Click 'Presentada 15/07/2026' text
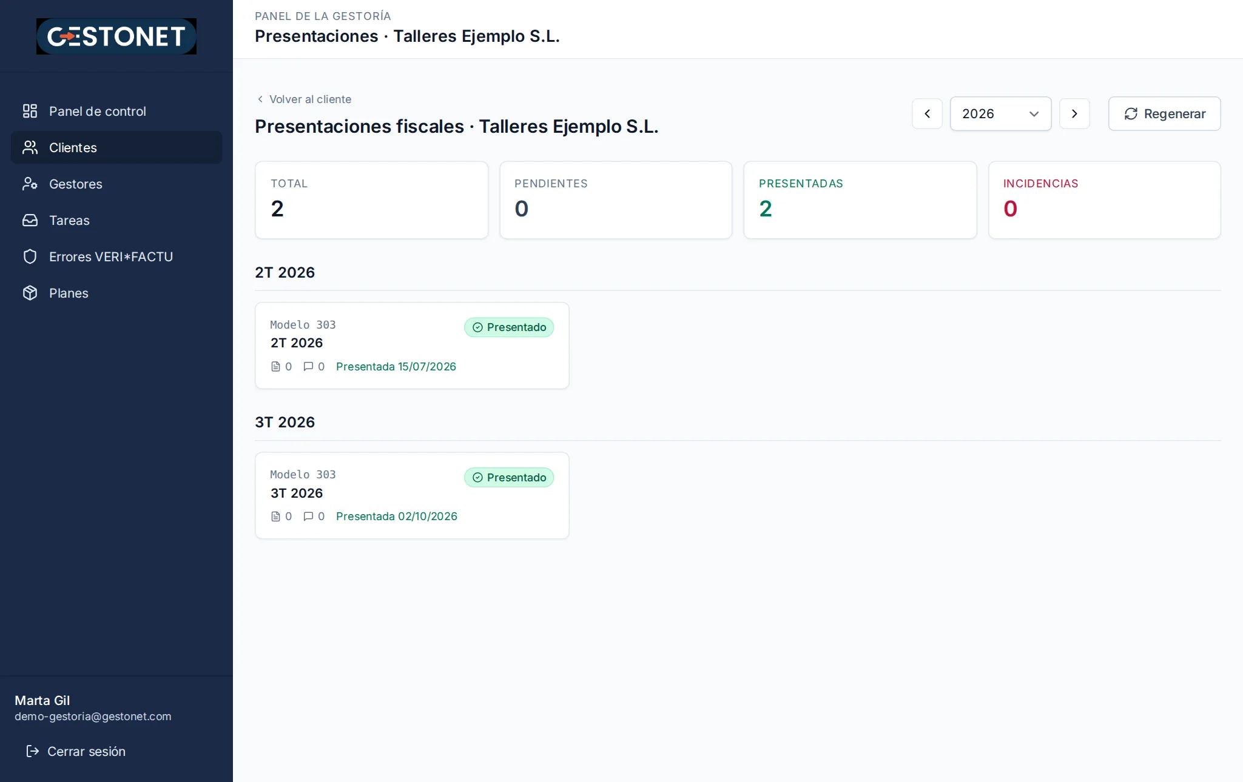Screen dimensions: 1243x782 click(396, 366)
